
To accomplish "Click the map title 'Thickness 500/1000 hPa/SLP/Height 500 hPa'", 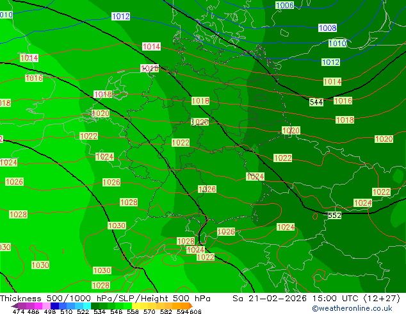I will tap(105, 299).
